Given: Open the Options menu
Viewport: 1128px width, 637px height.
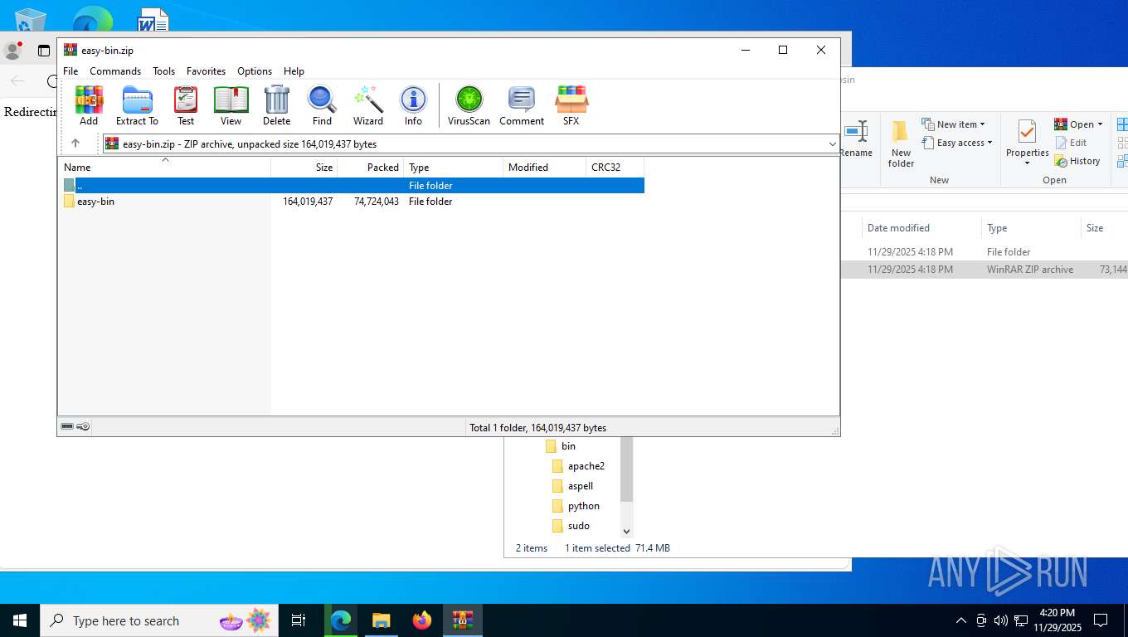Looking at the screenshot, I should click(255, 71).
